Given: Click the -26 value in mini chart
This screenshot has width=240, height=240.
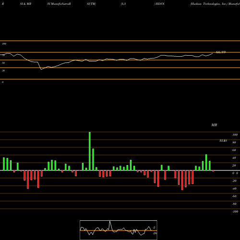Looking at the screenshot, I should click(x=155, y=233).
